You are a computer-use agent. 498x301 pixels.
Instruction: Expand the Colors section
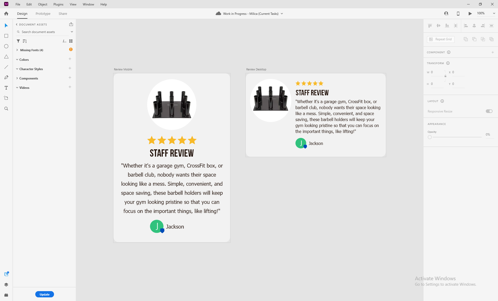[x=17, y=59]
